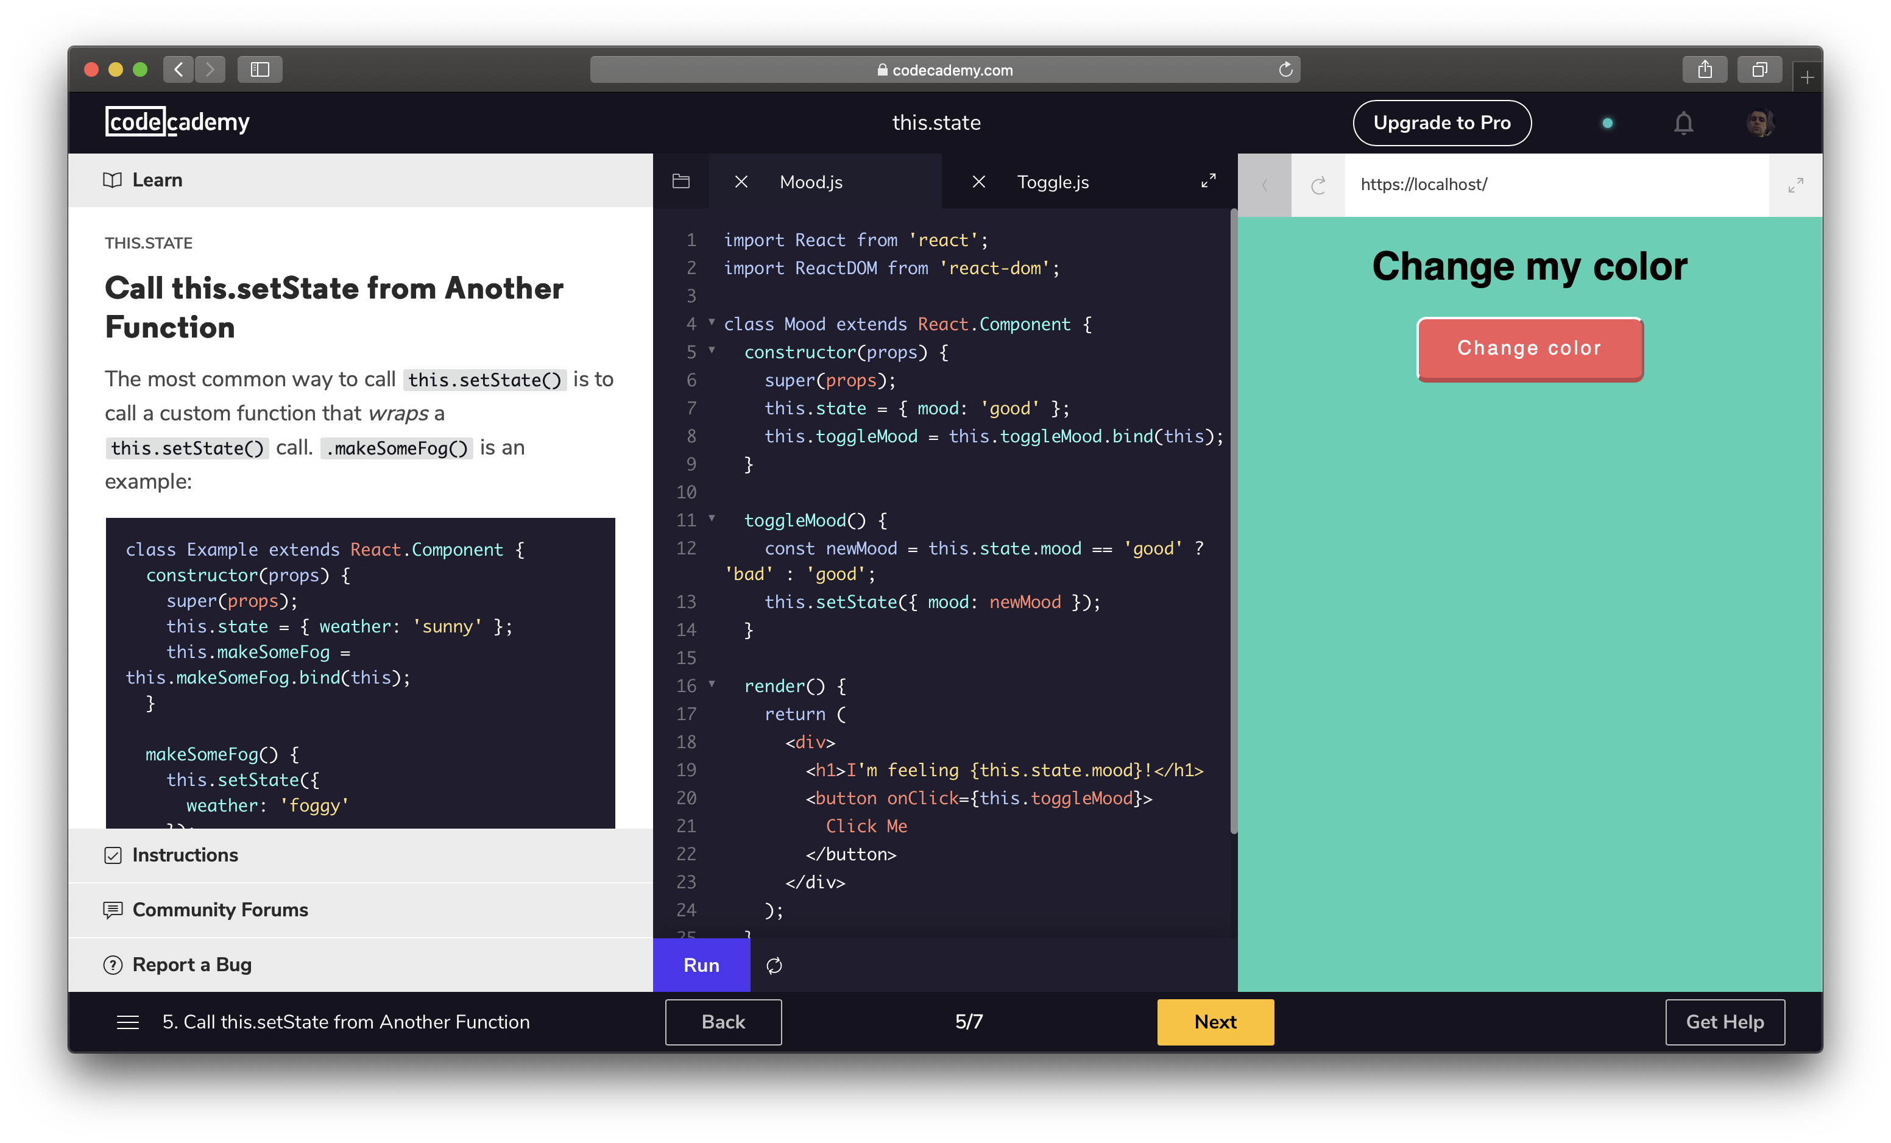Open the file explorer folder icon
1891x1143 pixels.
[680, 182]
